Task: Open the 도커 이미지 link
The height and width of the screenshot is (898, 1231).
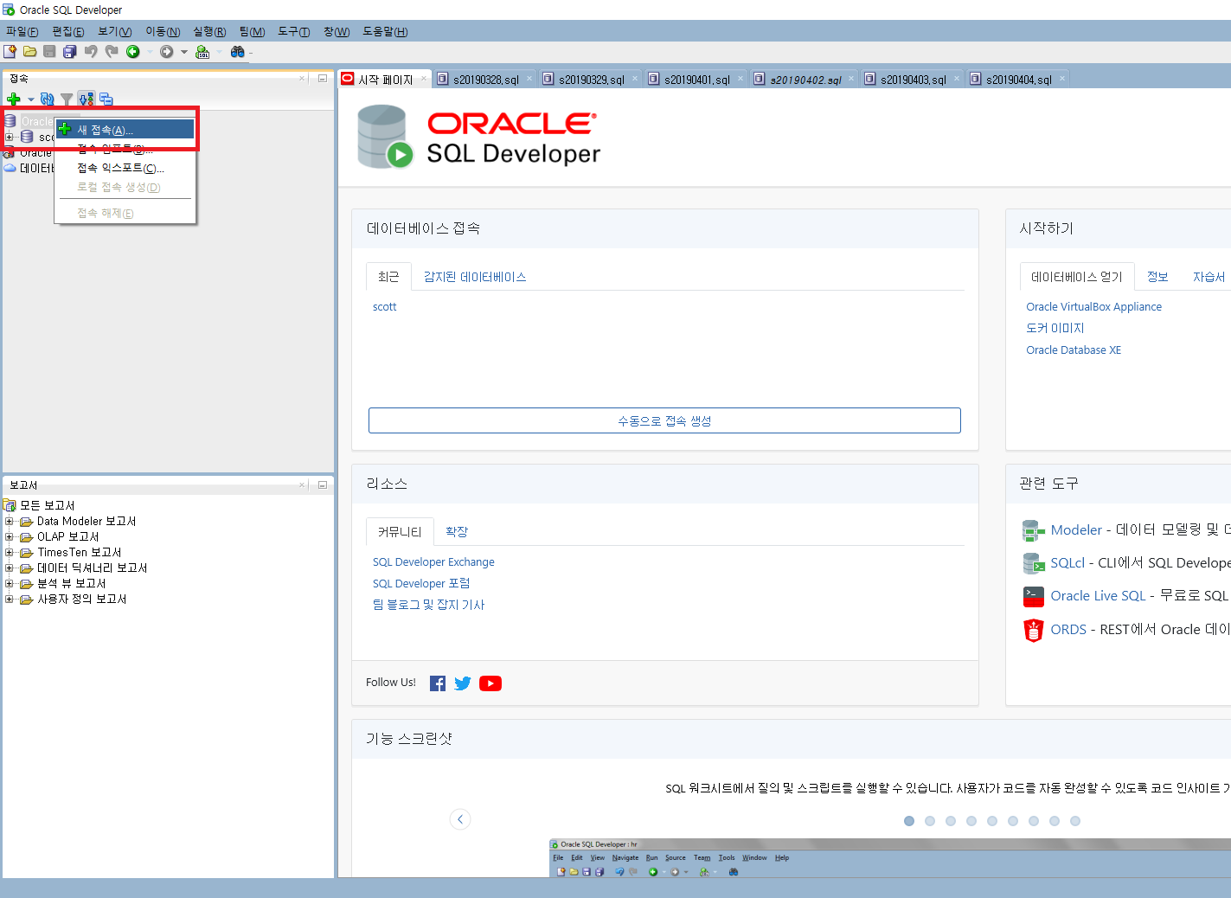Action: (x=1055, y=328)
